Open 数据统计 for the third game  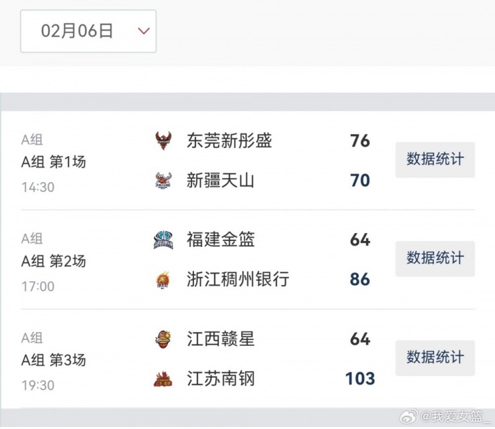435,358
